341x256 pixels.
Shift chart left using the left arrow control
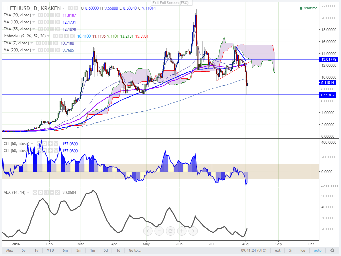point(148,231)
